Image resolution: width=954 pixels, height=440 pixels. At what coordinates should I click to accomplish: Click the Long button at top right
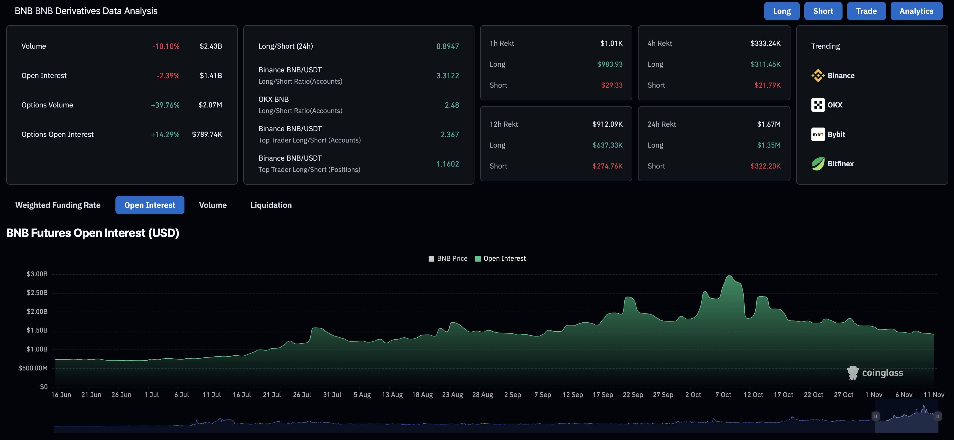[781, 11]
